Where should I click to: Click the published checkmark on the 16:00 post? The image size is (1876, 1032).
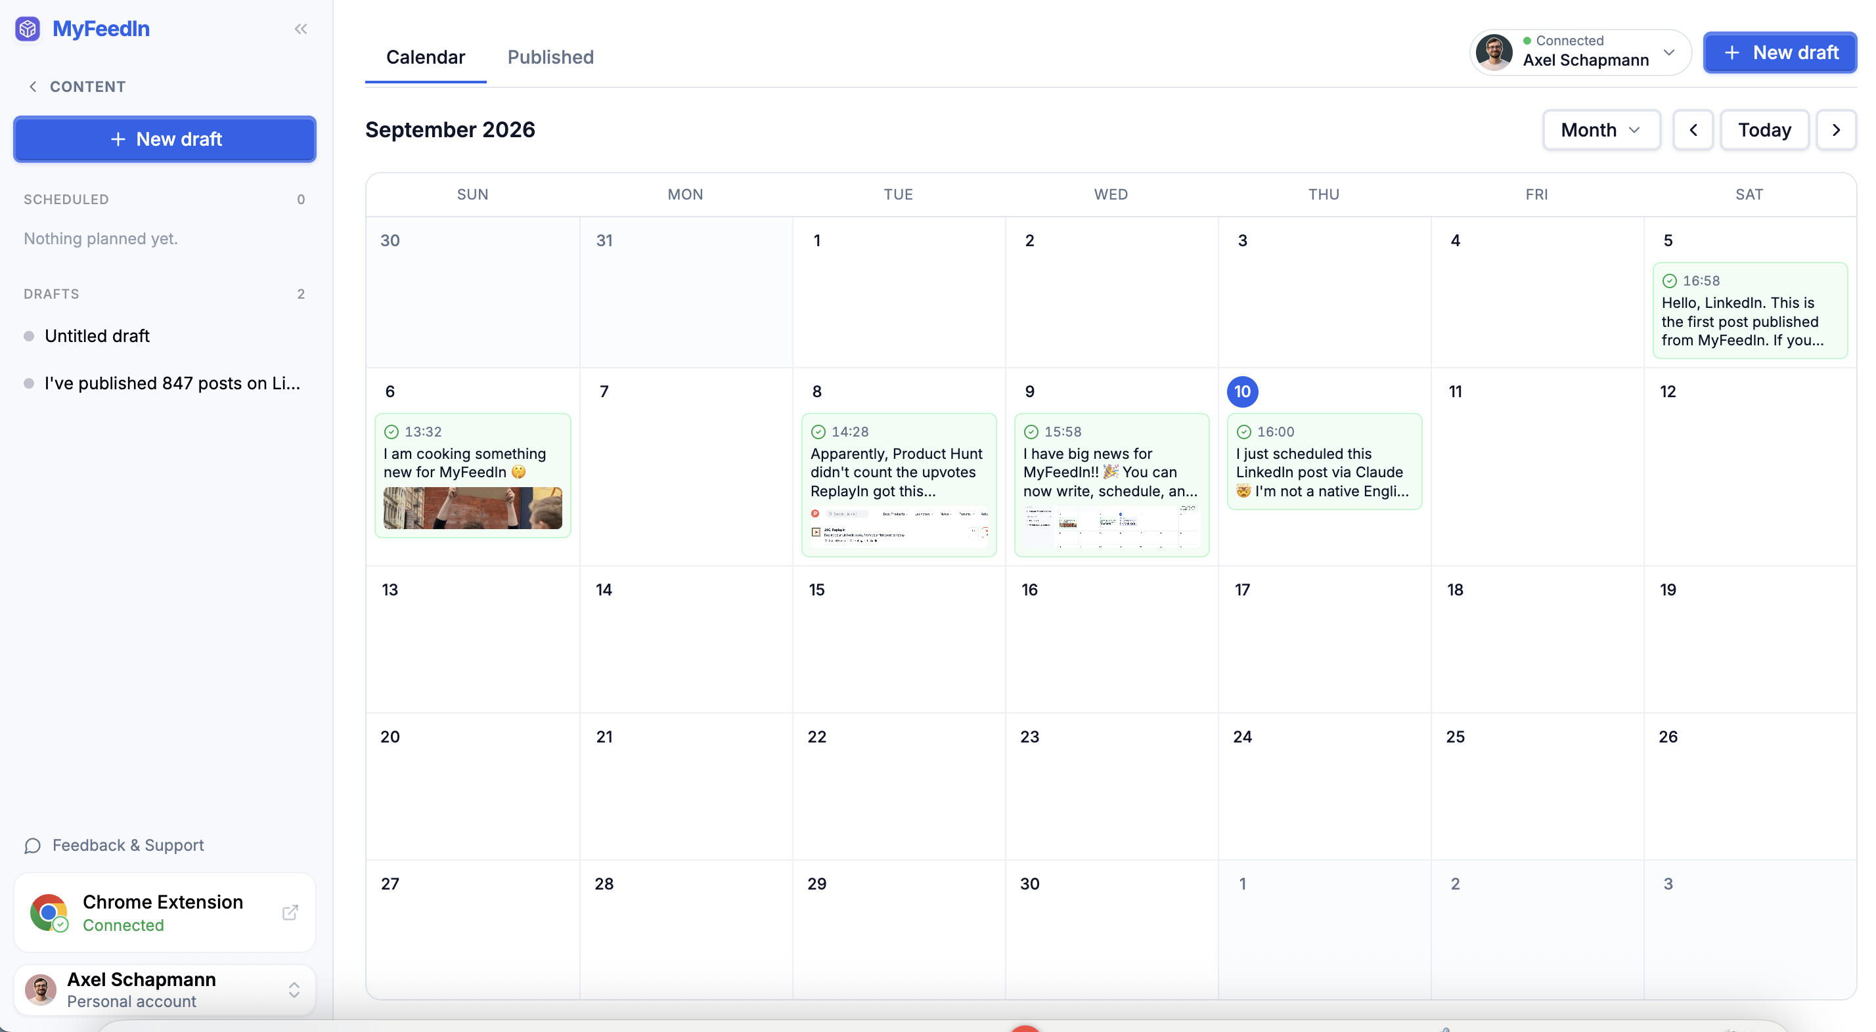[x=1243, y=433]
